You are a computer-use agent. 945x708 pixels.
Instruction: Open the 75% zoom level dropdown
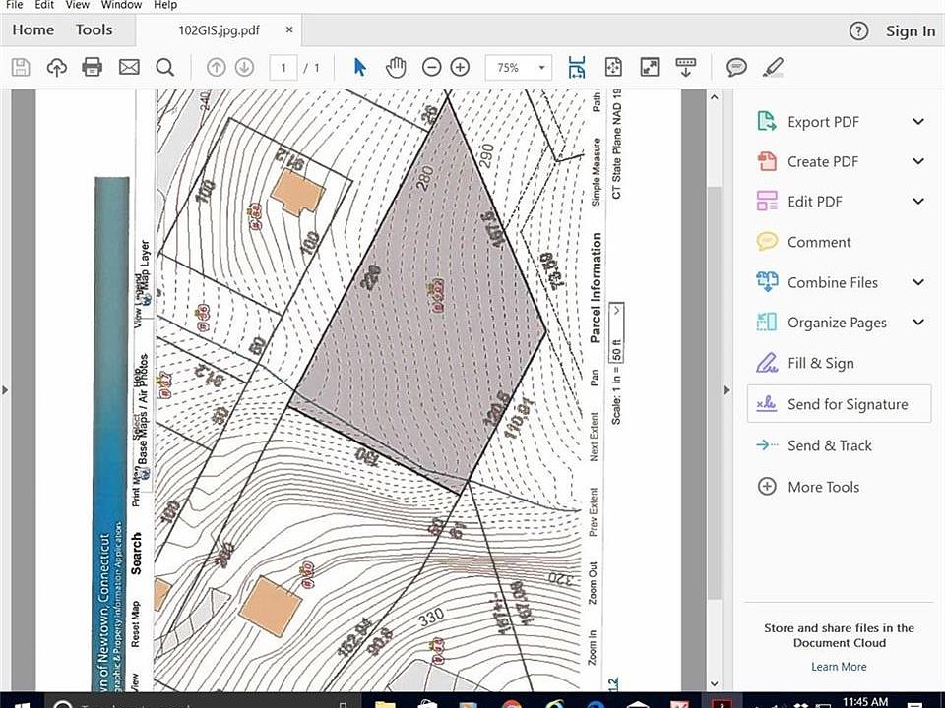(x=519, y=68)
